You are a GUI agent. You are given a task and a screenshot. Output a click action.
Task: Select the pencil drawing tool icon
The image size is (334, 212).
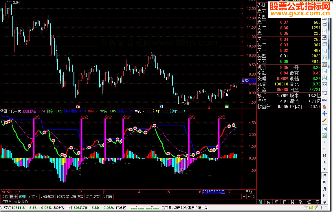pos(324,120)
